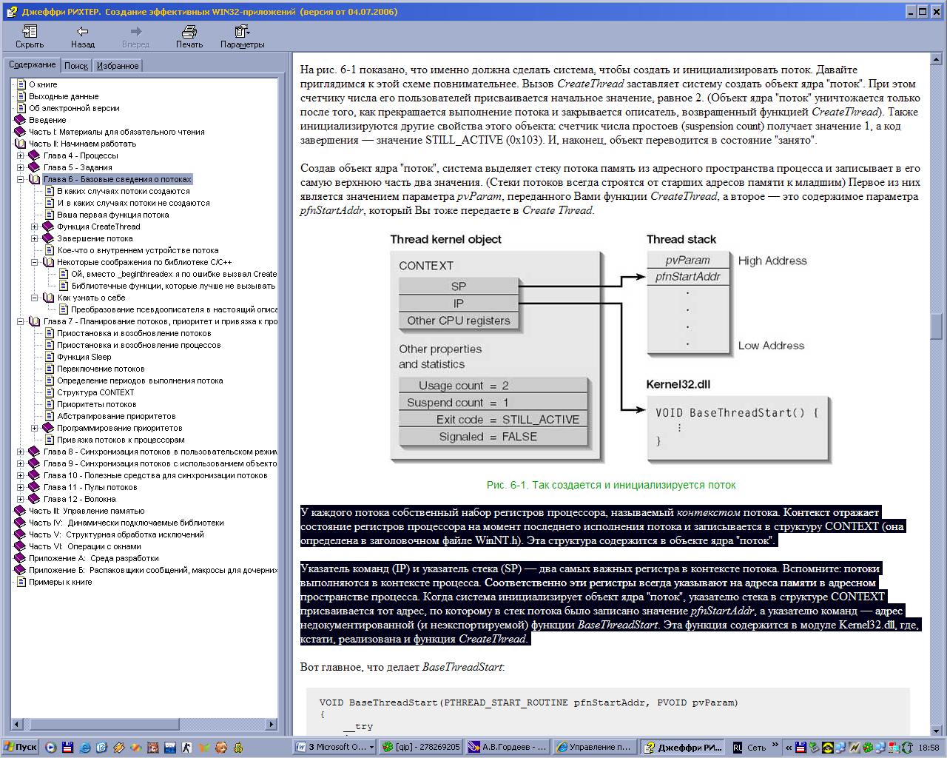Open Ваша первая функция потока topic
Screen dimensions: 947x758
tap(113, 215)
